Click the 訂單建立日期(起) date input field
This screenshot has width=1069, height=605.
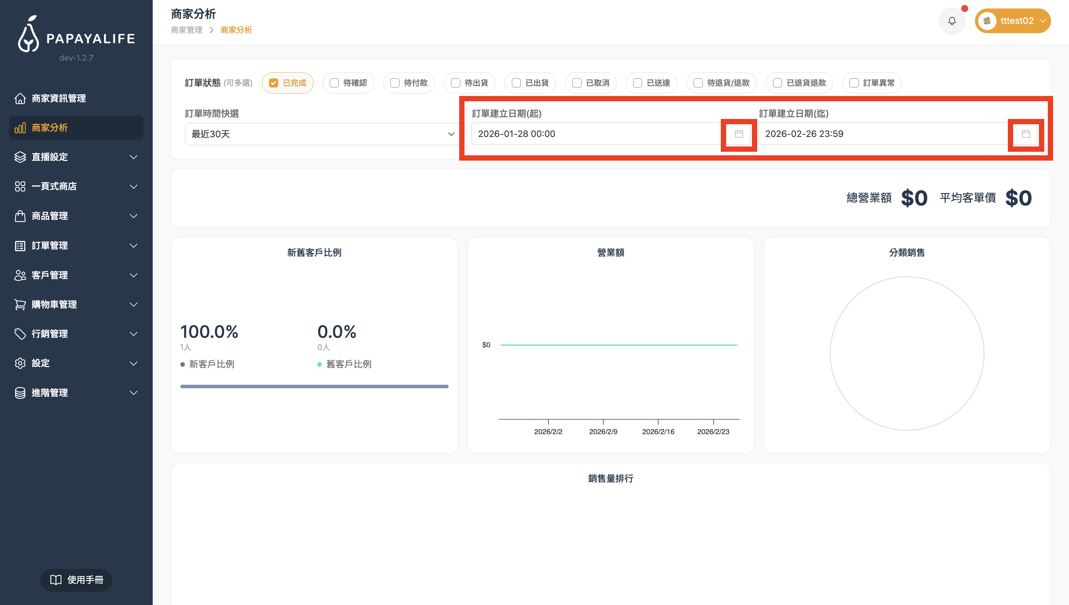click(595, 134)
